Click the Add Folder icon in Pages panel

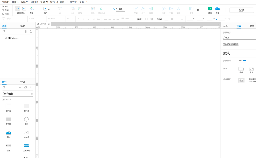coord(31,31)
